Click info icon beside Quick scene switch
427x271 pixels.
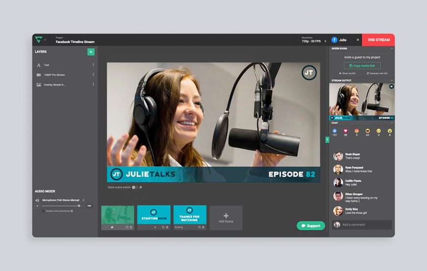(141, 187)
